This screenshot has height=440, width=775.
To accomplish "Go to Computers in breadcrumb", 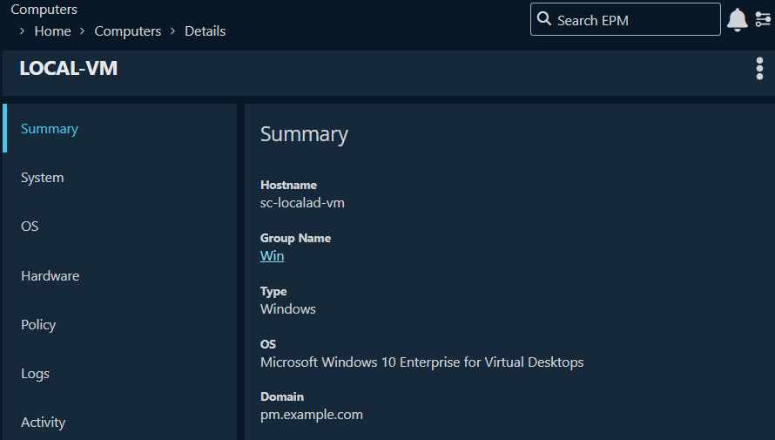I will pyautogui.click(x=127, y=31).
